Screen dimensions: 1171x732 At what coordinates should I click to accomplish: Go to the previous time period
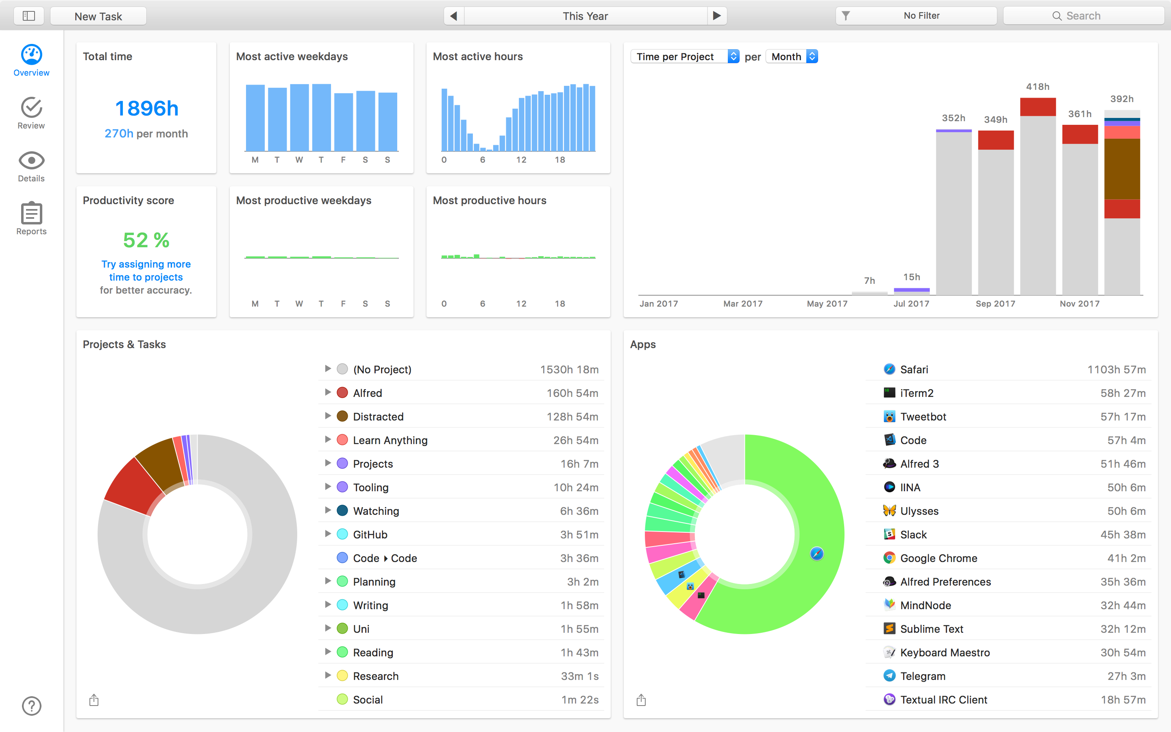point(453,16)
